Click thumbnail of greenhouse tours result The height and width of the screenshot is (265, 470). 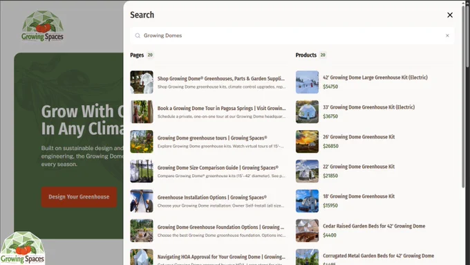[x=142, y=141]
